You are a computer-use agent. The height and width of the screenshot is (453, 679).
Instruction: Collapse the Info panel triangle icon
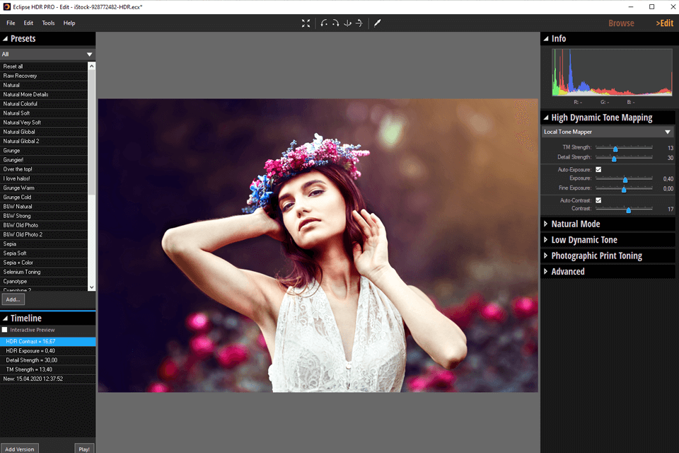point(546,39)
